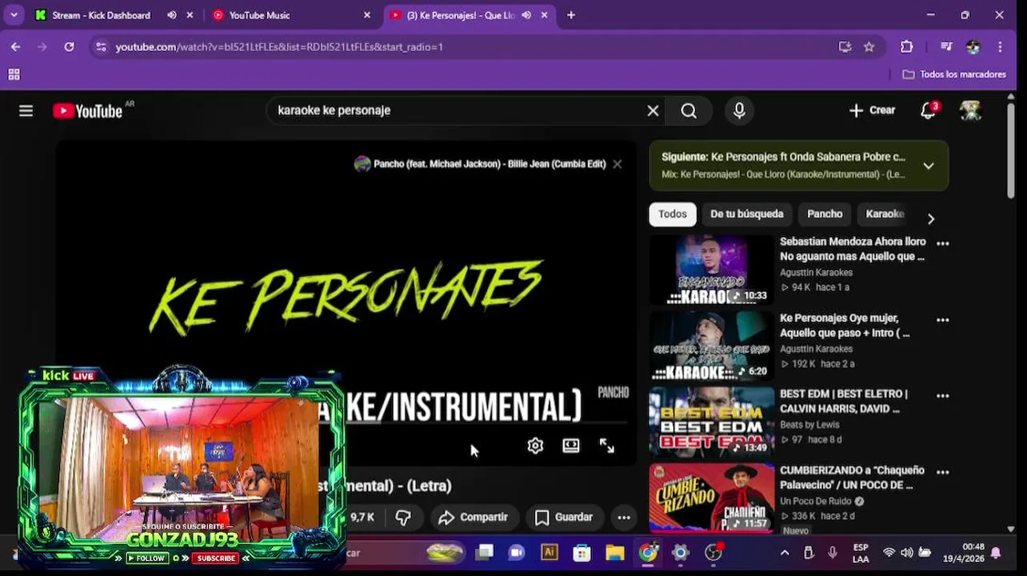The height and width of the screenshot is (576, 1027).
Task: Go to the YouTube home logo
Action: (x=88, y=111)
